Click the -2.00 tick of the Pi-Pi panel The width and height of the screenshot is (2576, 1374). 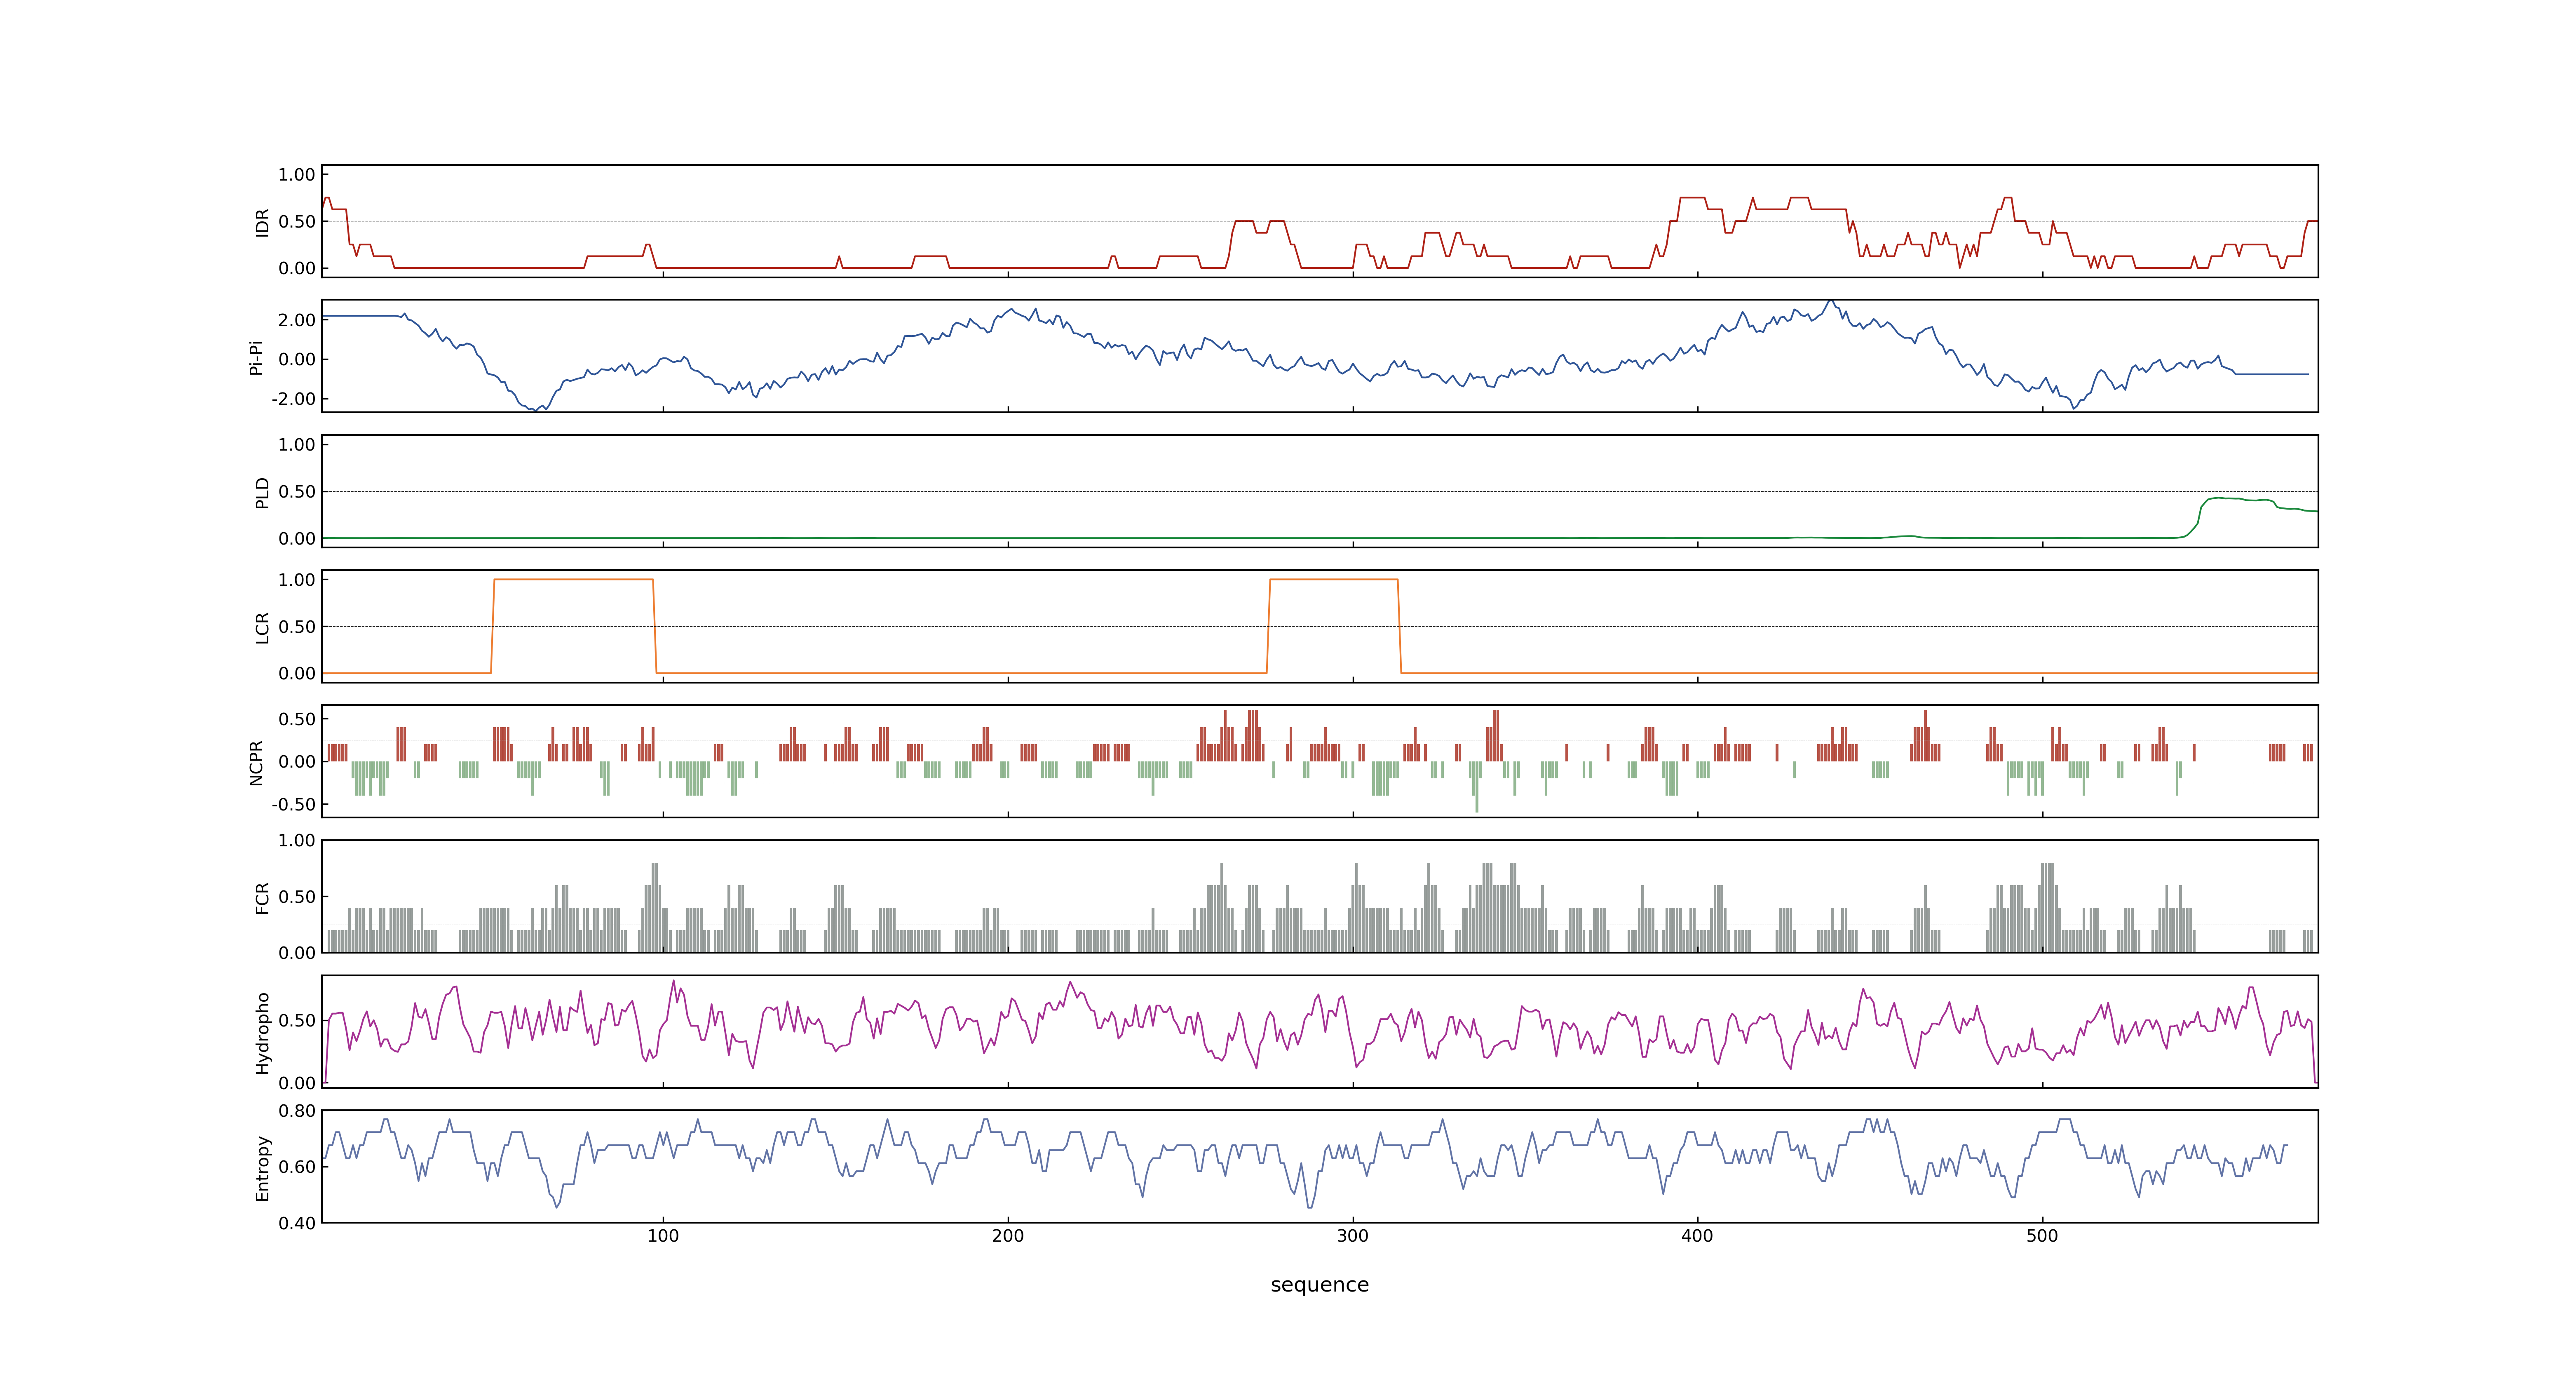293,399
